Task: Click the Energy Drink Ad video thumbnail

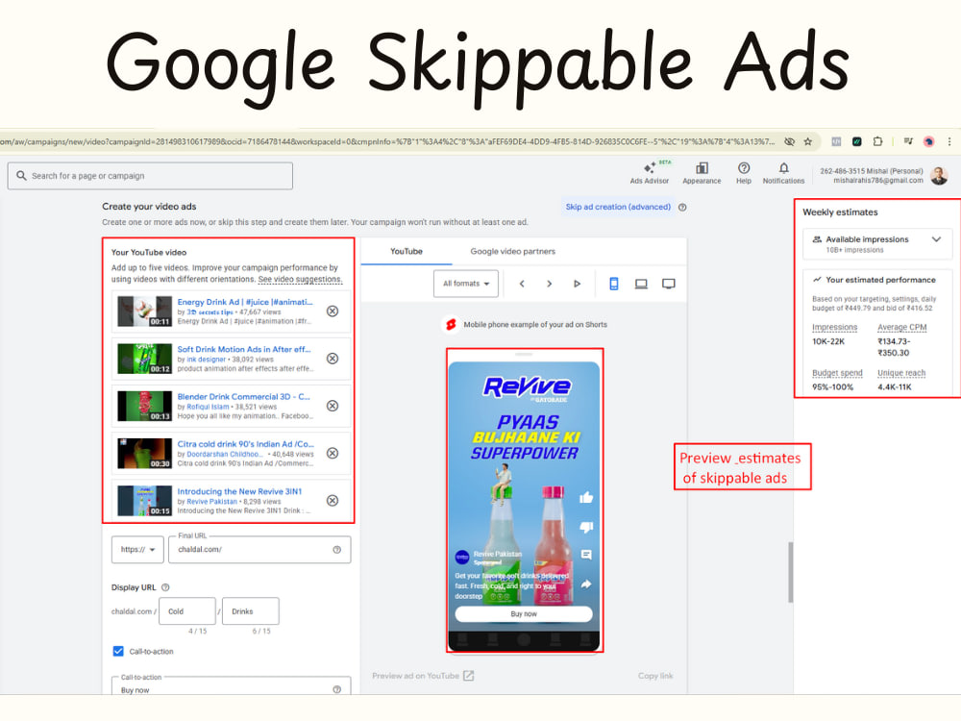Action: click(145, 311)
